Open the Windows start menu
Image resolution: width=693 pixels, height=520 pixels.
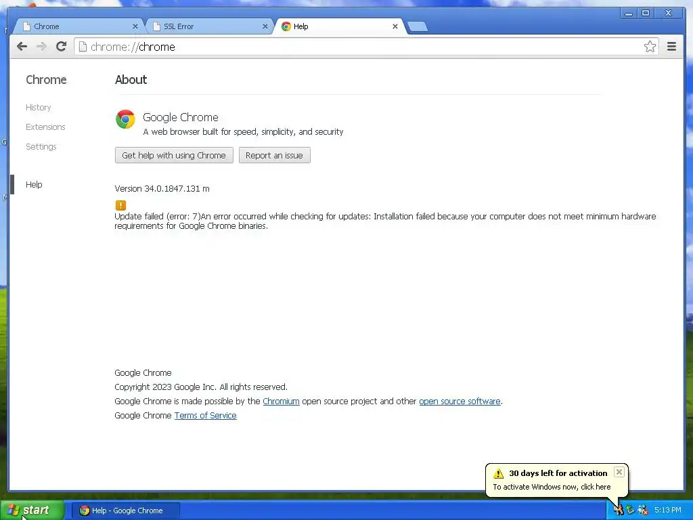pyautogui.click(x=32, y=511)
